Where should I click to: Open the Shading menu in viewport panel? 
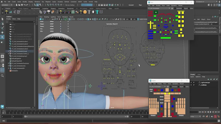[x=46, y=17]
